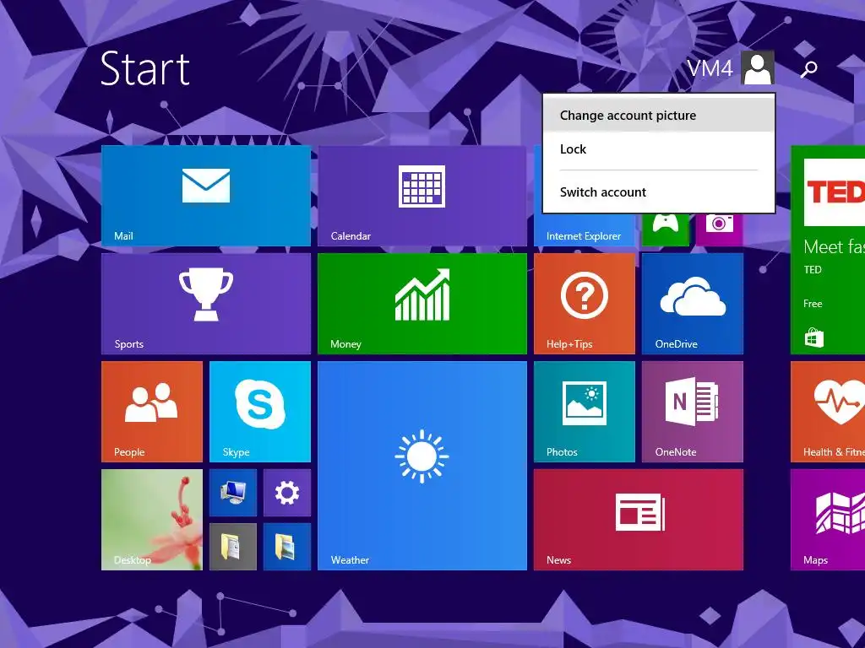Screen dimensions: 865x648
Task: Open the This PC computer tile
Action: (233, 493)
